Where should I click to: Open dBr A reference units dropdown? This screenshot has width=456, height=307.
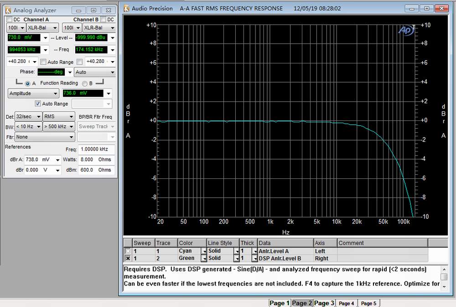point(57,160)
